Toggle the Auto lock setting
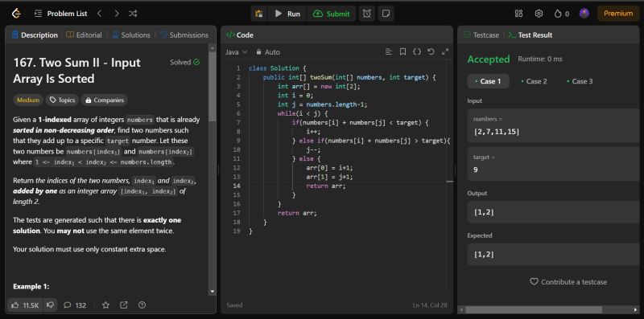Viewport: 644px width, 319px height. point(268,52)
